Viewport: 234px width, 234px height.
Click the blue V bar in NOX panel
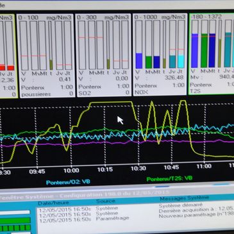[x=139, y=61]
